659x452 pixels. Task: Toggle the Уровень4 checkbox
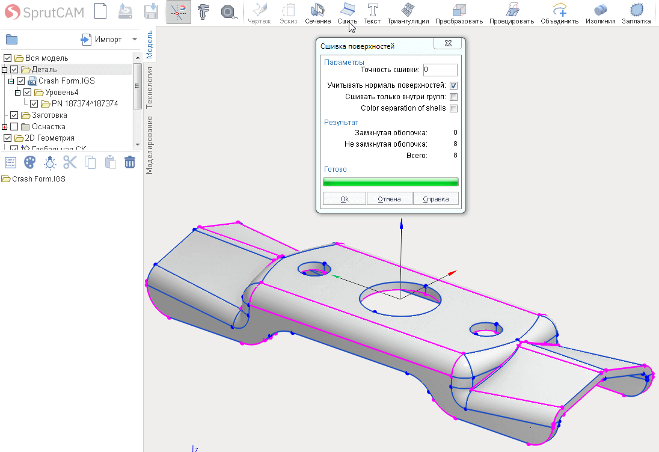tap(27, 92)
